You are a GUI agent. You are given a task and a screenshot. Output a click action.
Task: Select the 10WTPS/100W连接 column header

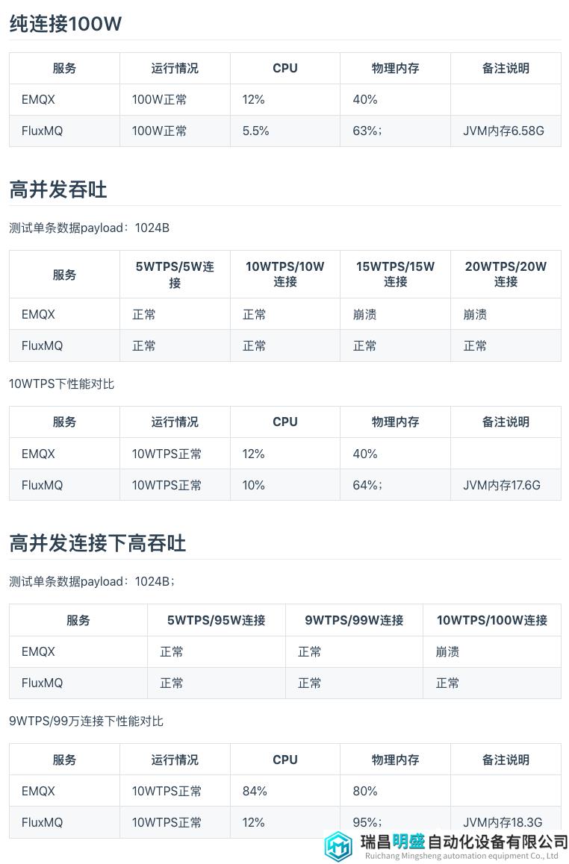492,620
